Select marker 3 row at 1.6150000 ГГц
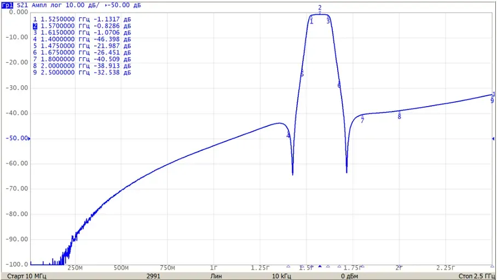 pyautogui.click(x=82, y=33)
